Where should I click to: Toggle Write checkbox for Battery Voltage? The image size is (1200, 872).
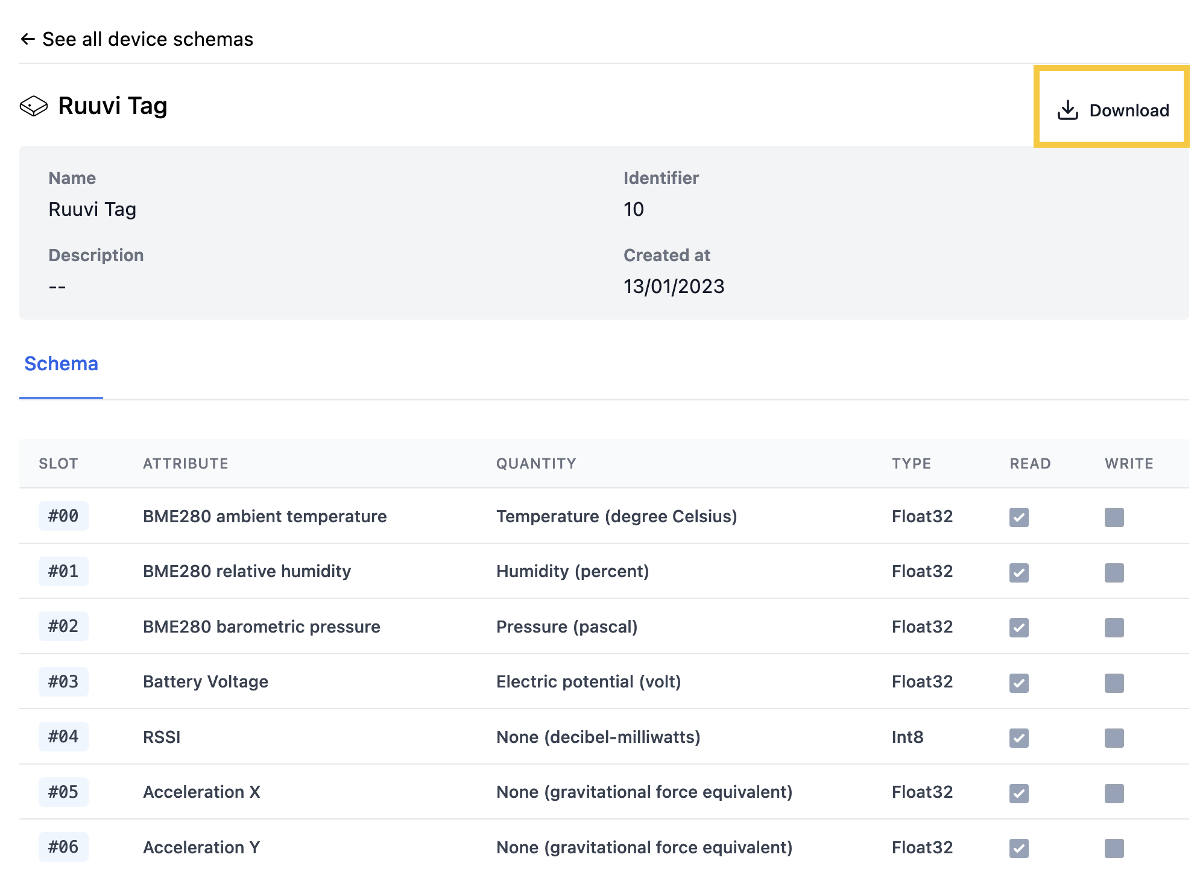pos(1114,683)
